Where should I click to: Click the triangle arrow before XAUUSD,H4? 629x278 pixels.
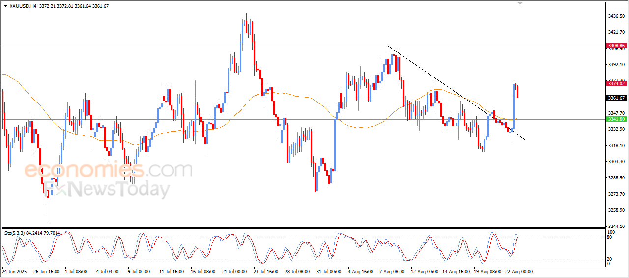5,6
